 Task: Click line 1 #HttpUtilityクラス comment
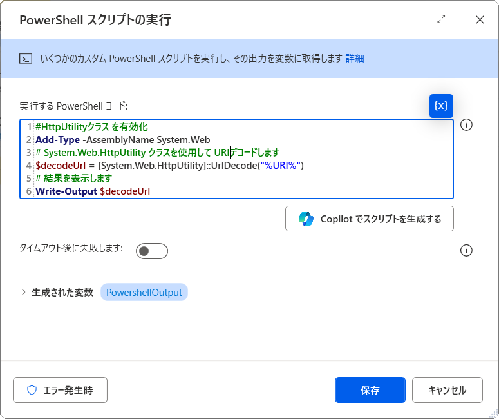91,127
